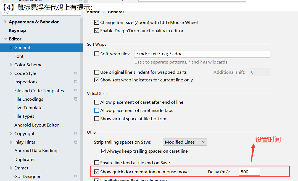The width and height of the screenshot is (298, 181).
Task: Click the Soft-wrap file patterns text field
Action: 202,54
